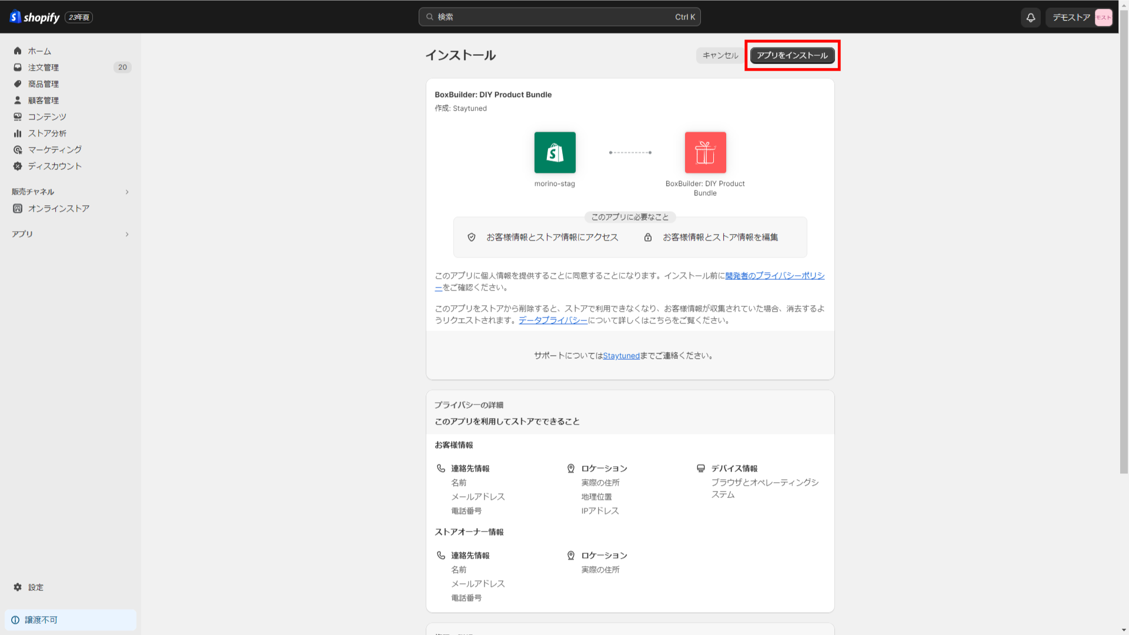
Task: Click the Staytuned support link
Action: (x=621, y=355)
